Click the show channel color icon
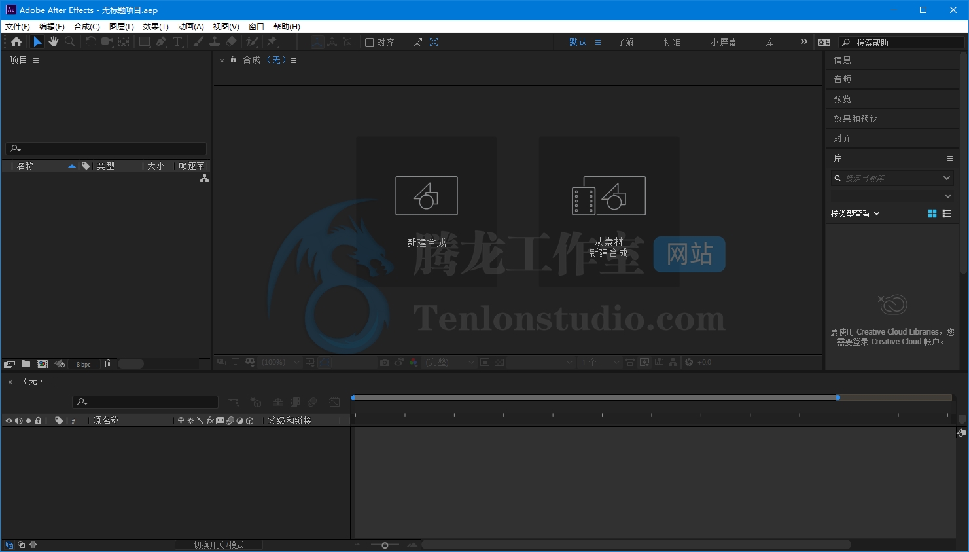 coord(414,362)
